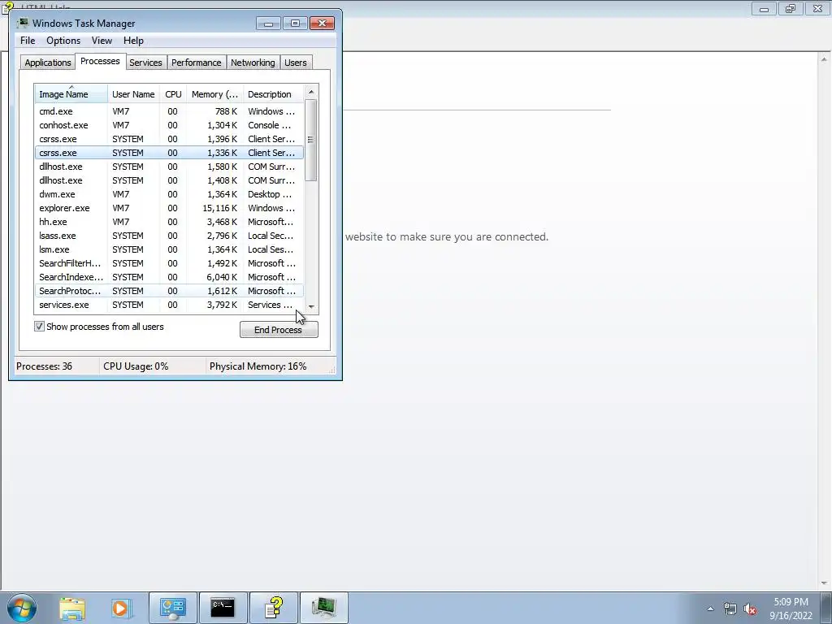Click the CPU Usage: 0% status entry
This screenshot has height=624, width=832.
coord(136,366)
